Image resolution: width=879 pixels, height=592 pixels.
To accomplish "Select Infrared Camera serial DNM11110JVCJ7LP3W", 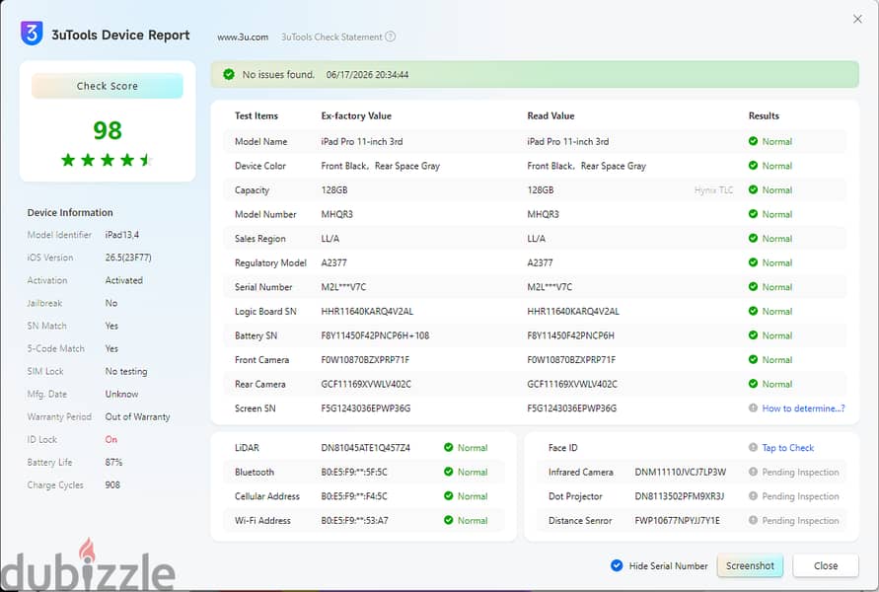I will (680, 472).
